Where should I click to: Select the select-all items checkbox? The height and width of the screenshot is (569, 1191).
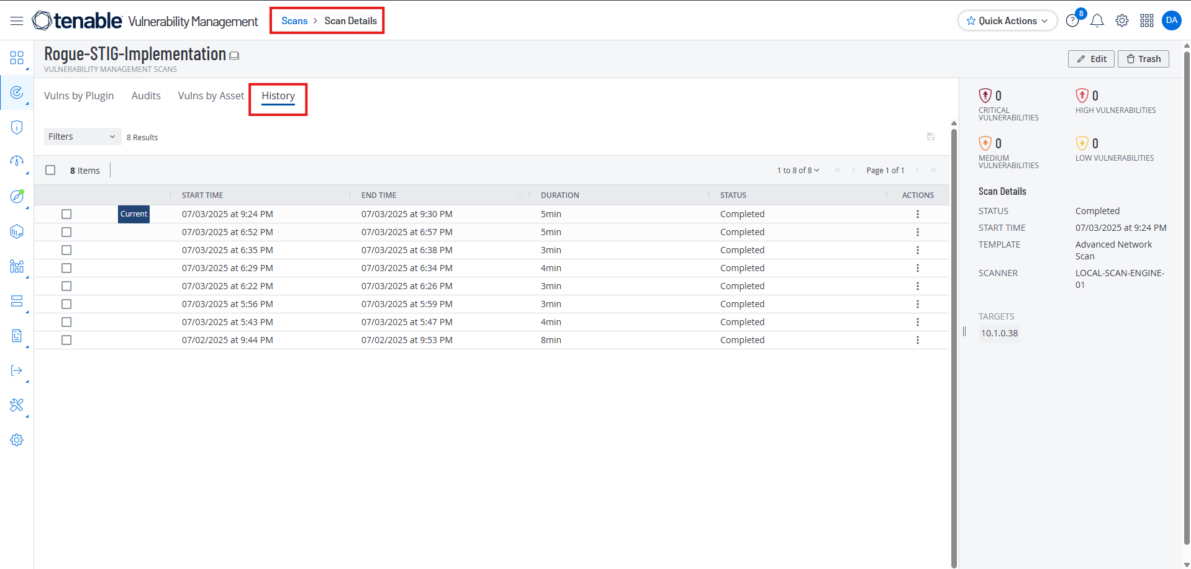51,170
